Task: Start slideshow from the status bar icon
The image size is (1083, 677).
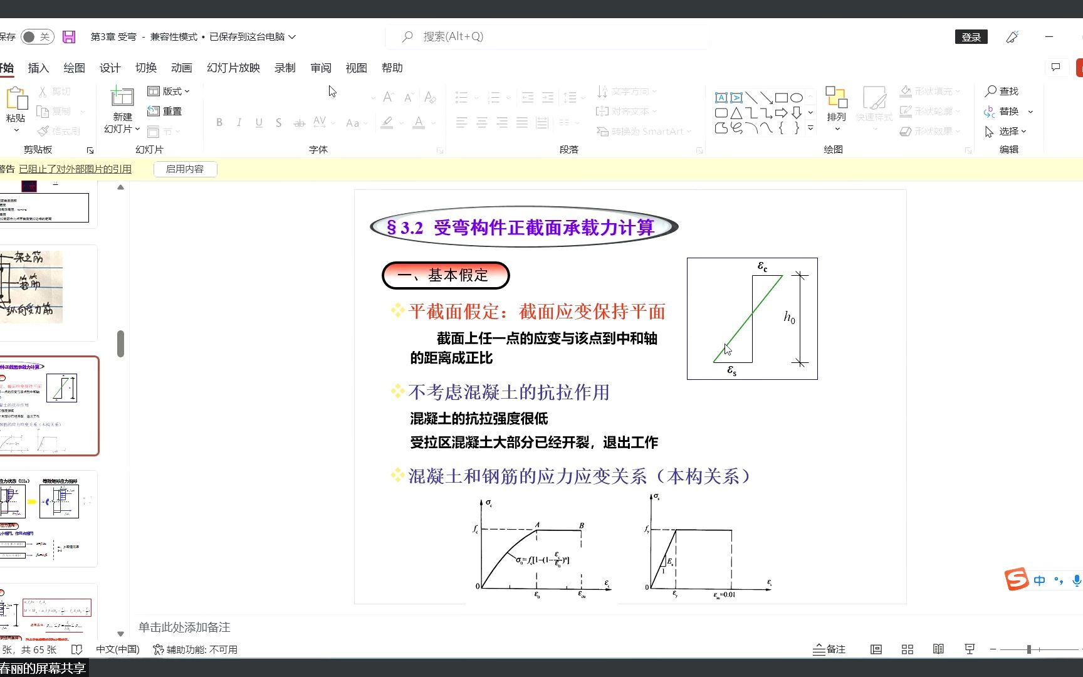Action: (x=970, y=649)
